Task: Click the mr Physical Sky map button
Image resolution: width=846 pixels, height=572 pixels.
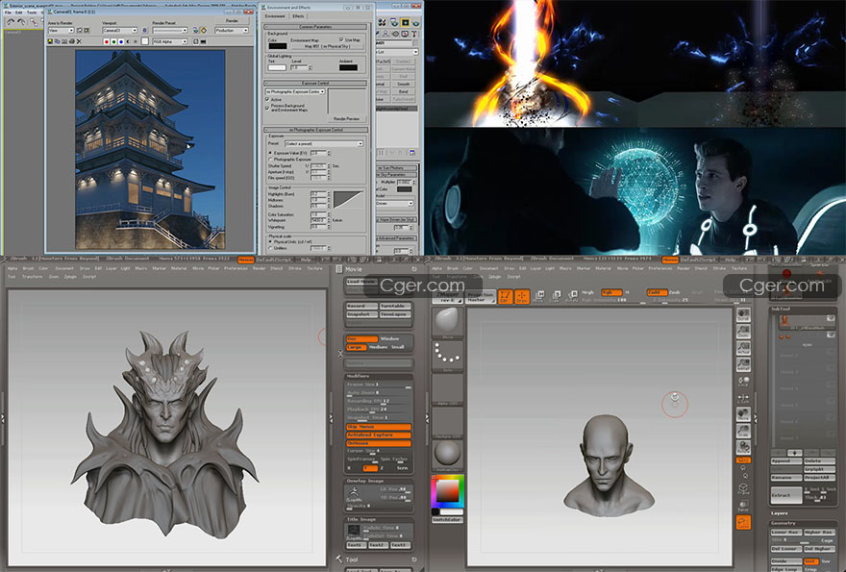Action: click(327, 46)
